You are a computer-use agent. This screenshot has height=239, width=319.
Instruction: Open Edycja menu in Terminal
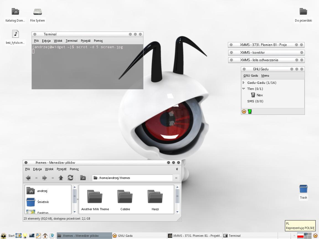click(46, 41)
